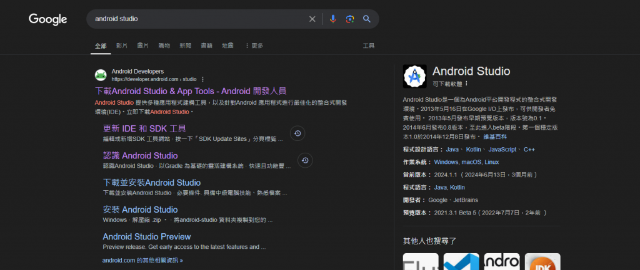Open options for the developer.android.com result

tap(203, 79)
